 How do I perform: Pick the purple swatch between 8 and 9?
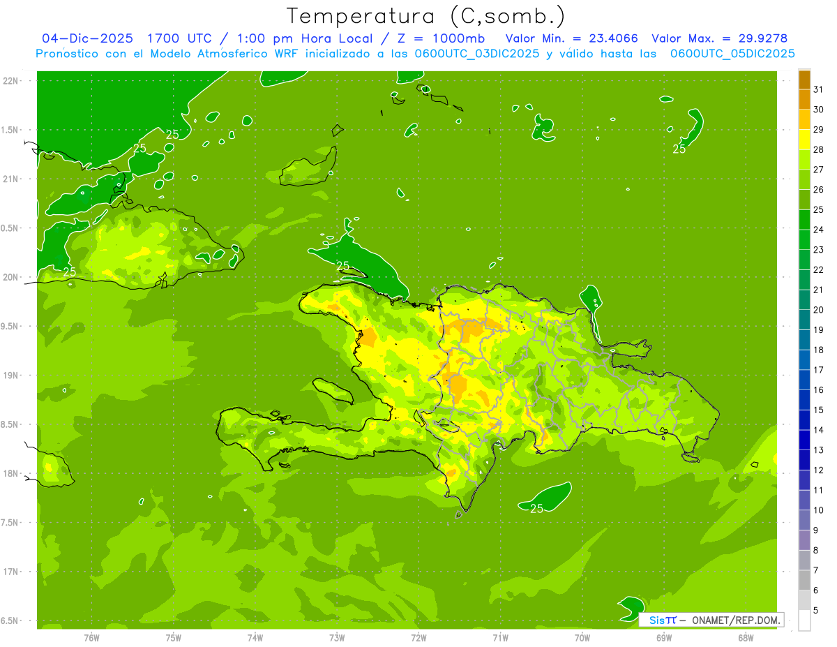point(804,540)
